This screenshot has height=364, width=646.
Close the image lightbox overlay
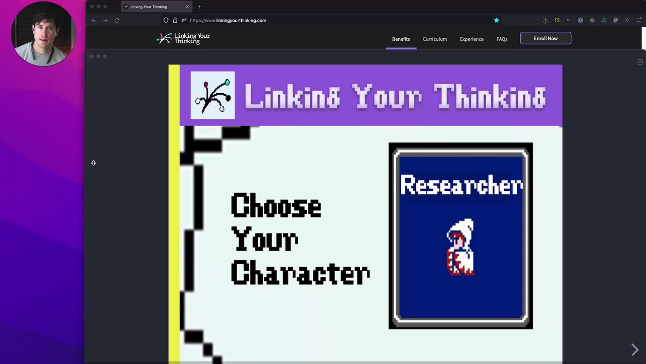(640, 62)
